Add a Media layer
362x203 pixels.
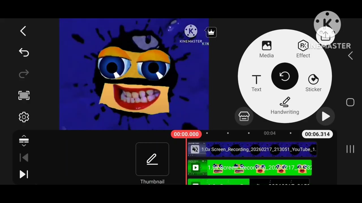[x=266, y=49]
